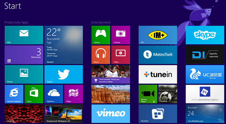Launch Internet Explorer
This screenshot has width=226, height=124.
pos(14,94)
